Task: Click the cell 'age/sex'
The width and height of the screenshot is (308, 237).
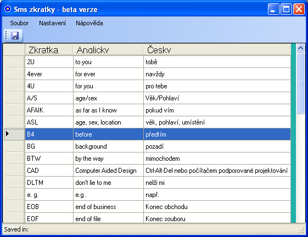Action: 108,98
